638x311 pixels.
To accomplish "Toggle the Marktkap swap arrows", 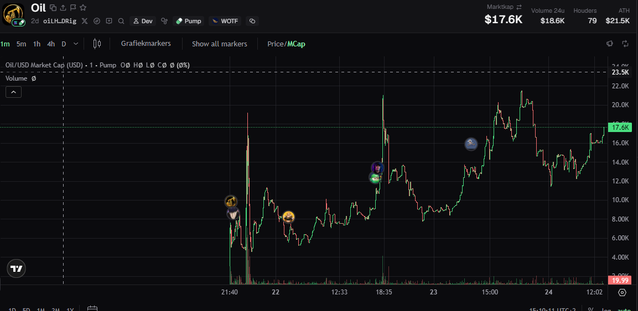I will click(x=519, y=7).
